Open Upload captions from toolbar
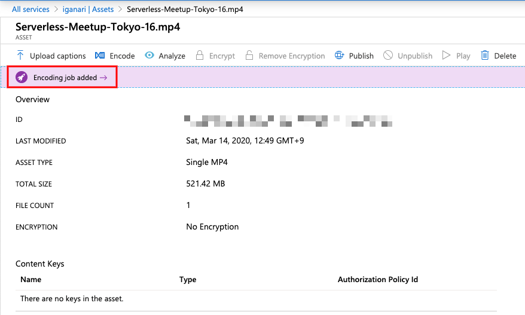 [x=57, y=56]
